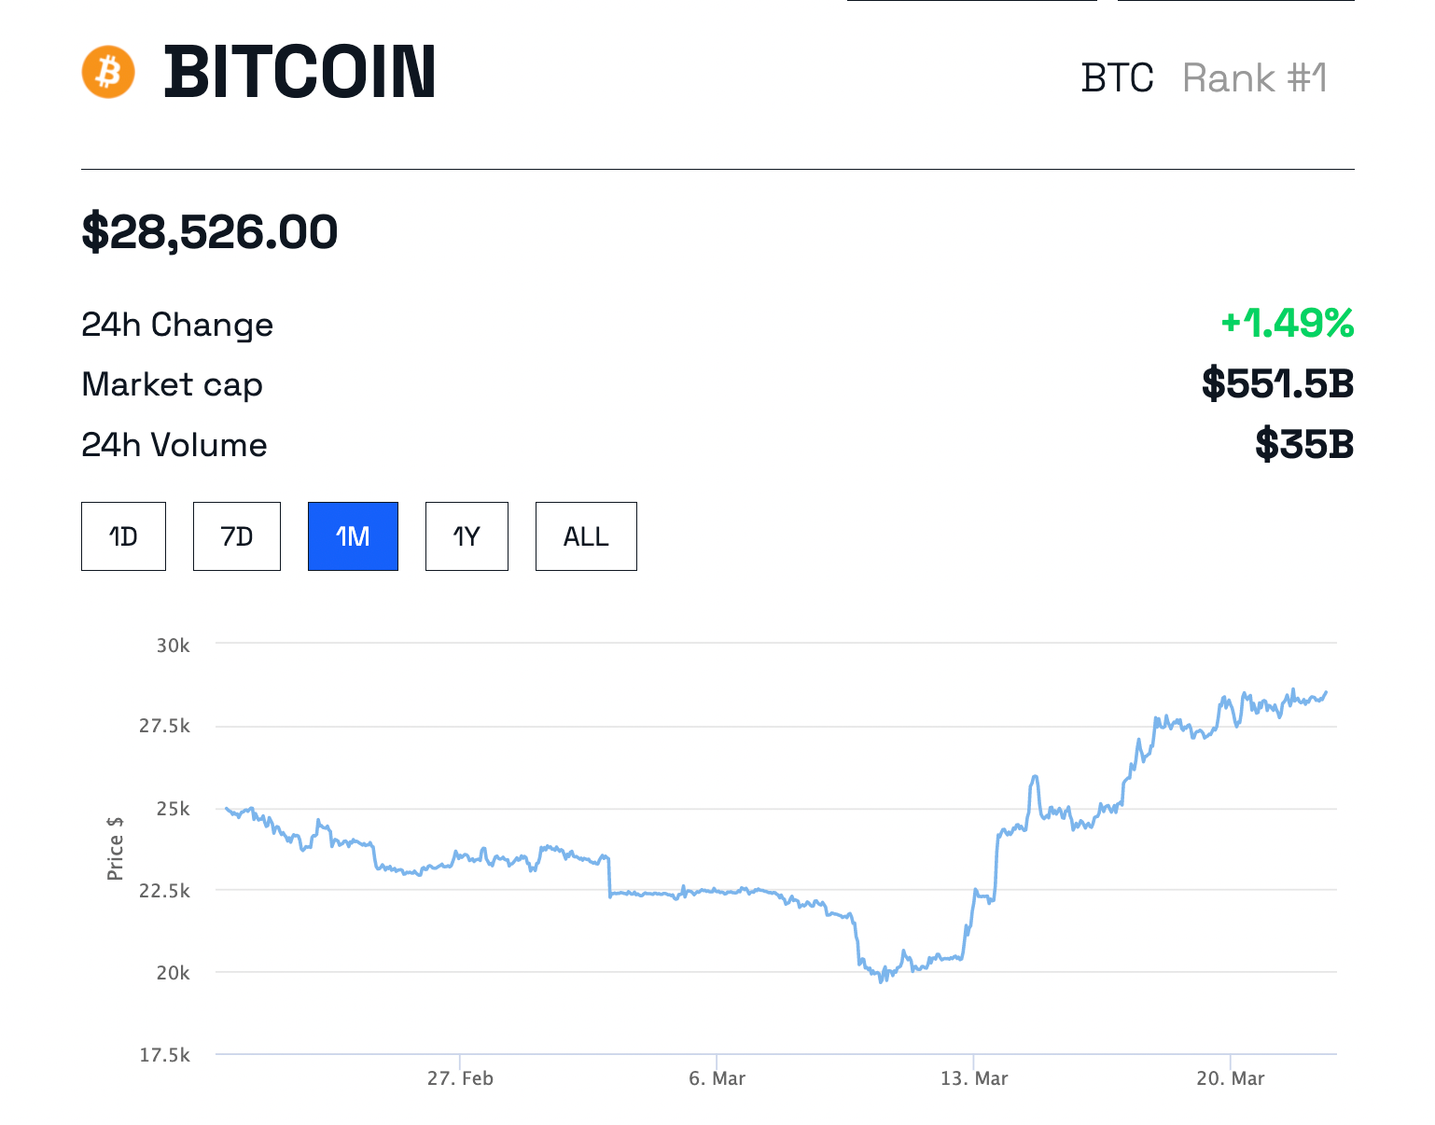The width and height of the screenshot is (1435, 1125).
Task: Click the Price $ vertical axis title
Action: click(x=116, y=848)
